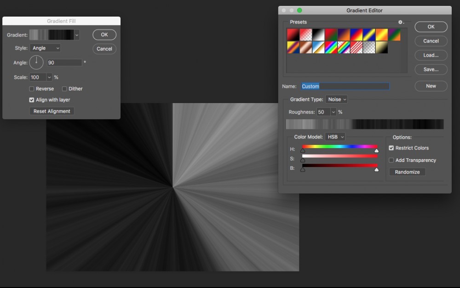Choose the Transparent Stripes red gradient preset
This screenshot has width=460, height=288.
click(356, 47)
